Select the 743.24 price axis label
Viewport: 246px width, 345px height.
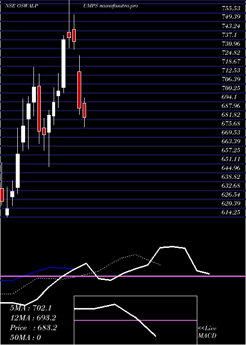click(x=231, y=26)
